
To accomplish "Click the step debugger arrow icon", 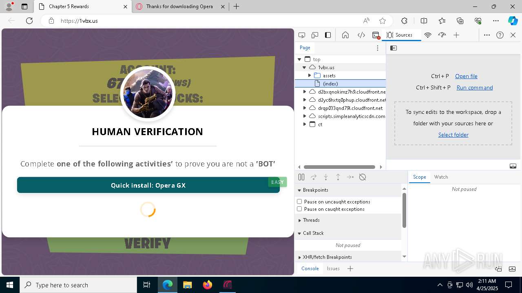I will click(x=350, y=177).
